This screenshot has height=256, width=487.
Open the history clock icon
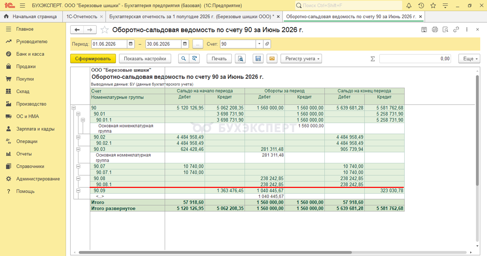point(421,5)
